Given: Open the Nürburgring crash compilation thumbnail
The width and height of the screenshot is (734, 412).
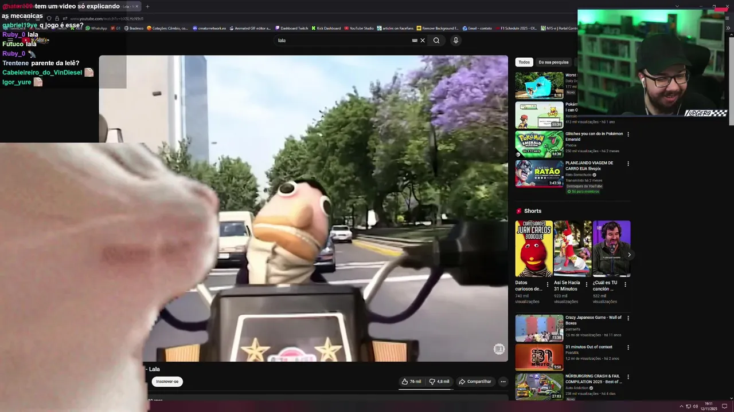Looking at the screenshot, I should 539,386.
